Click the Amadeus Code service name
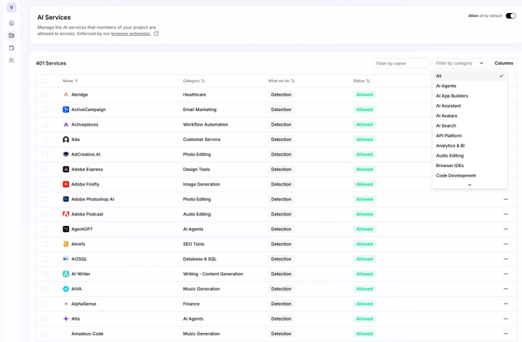 coord(87,334)
